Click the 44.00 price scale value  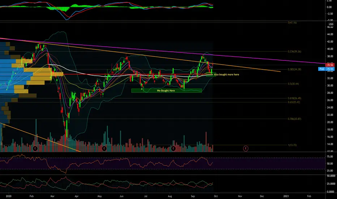(x=330, y=34)
